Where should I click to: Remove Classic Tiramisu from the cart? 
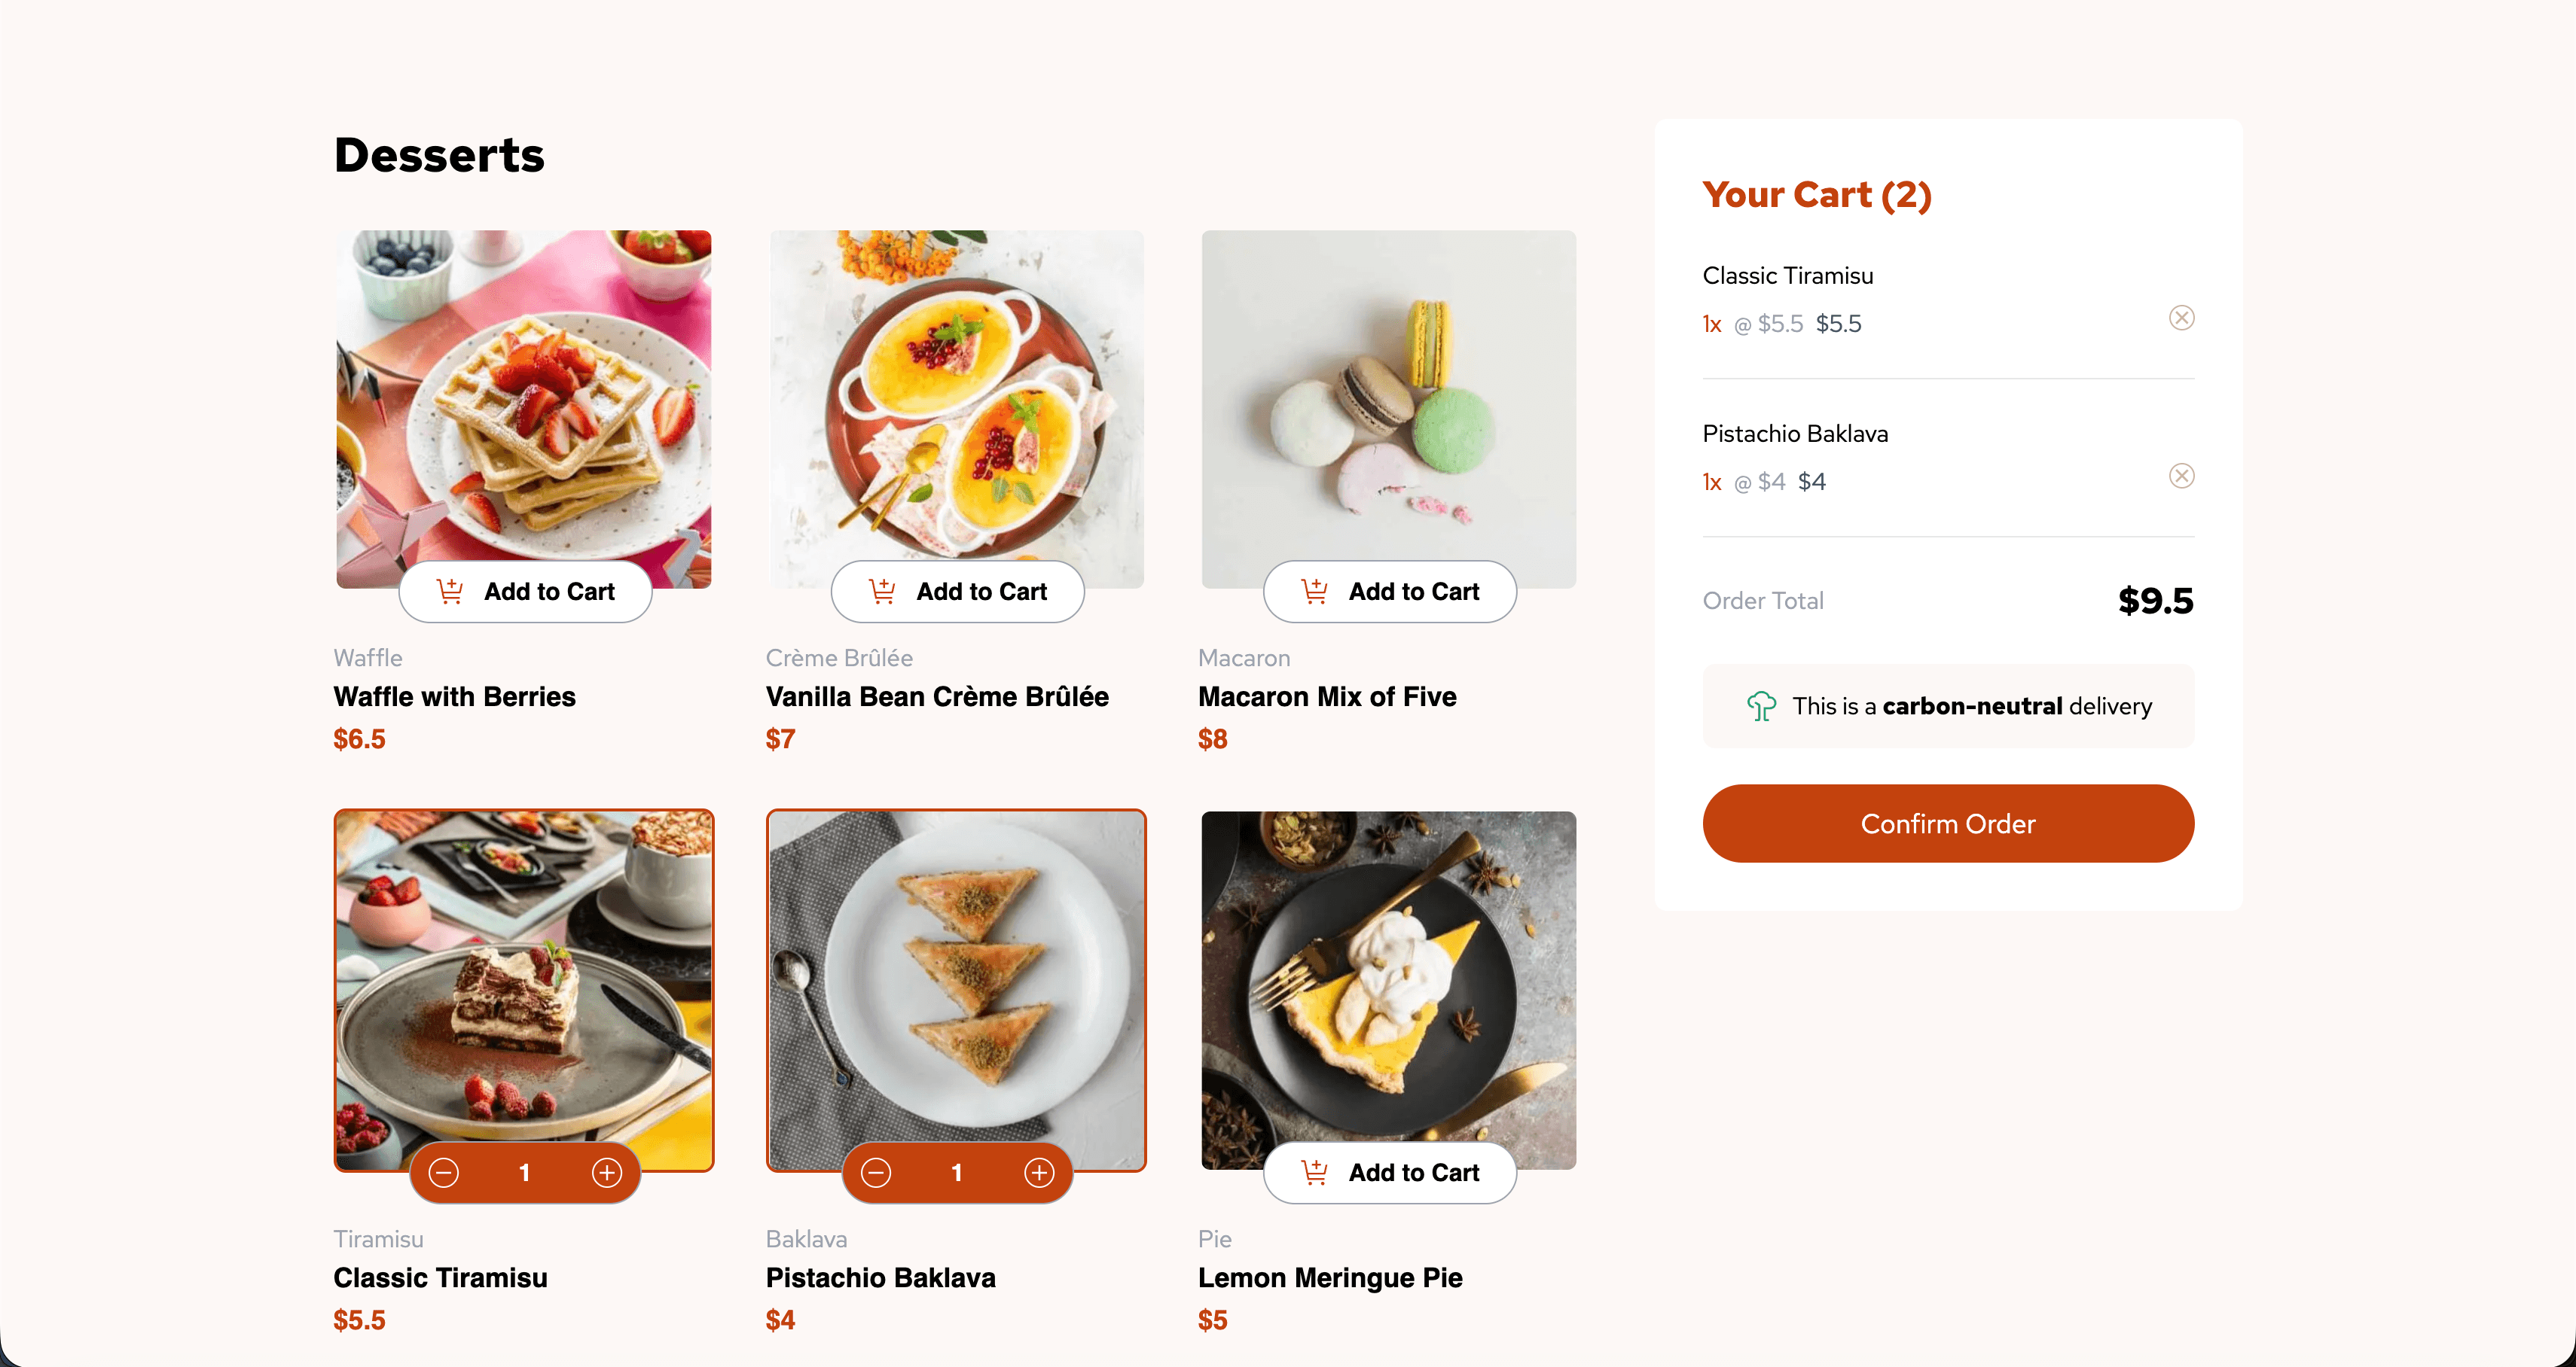(2182, 318)
